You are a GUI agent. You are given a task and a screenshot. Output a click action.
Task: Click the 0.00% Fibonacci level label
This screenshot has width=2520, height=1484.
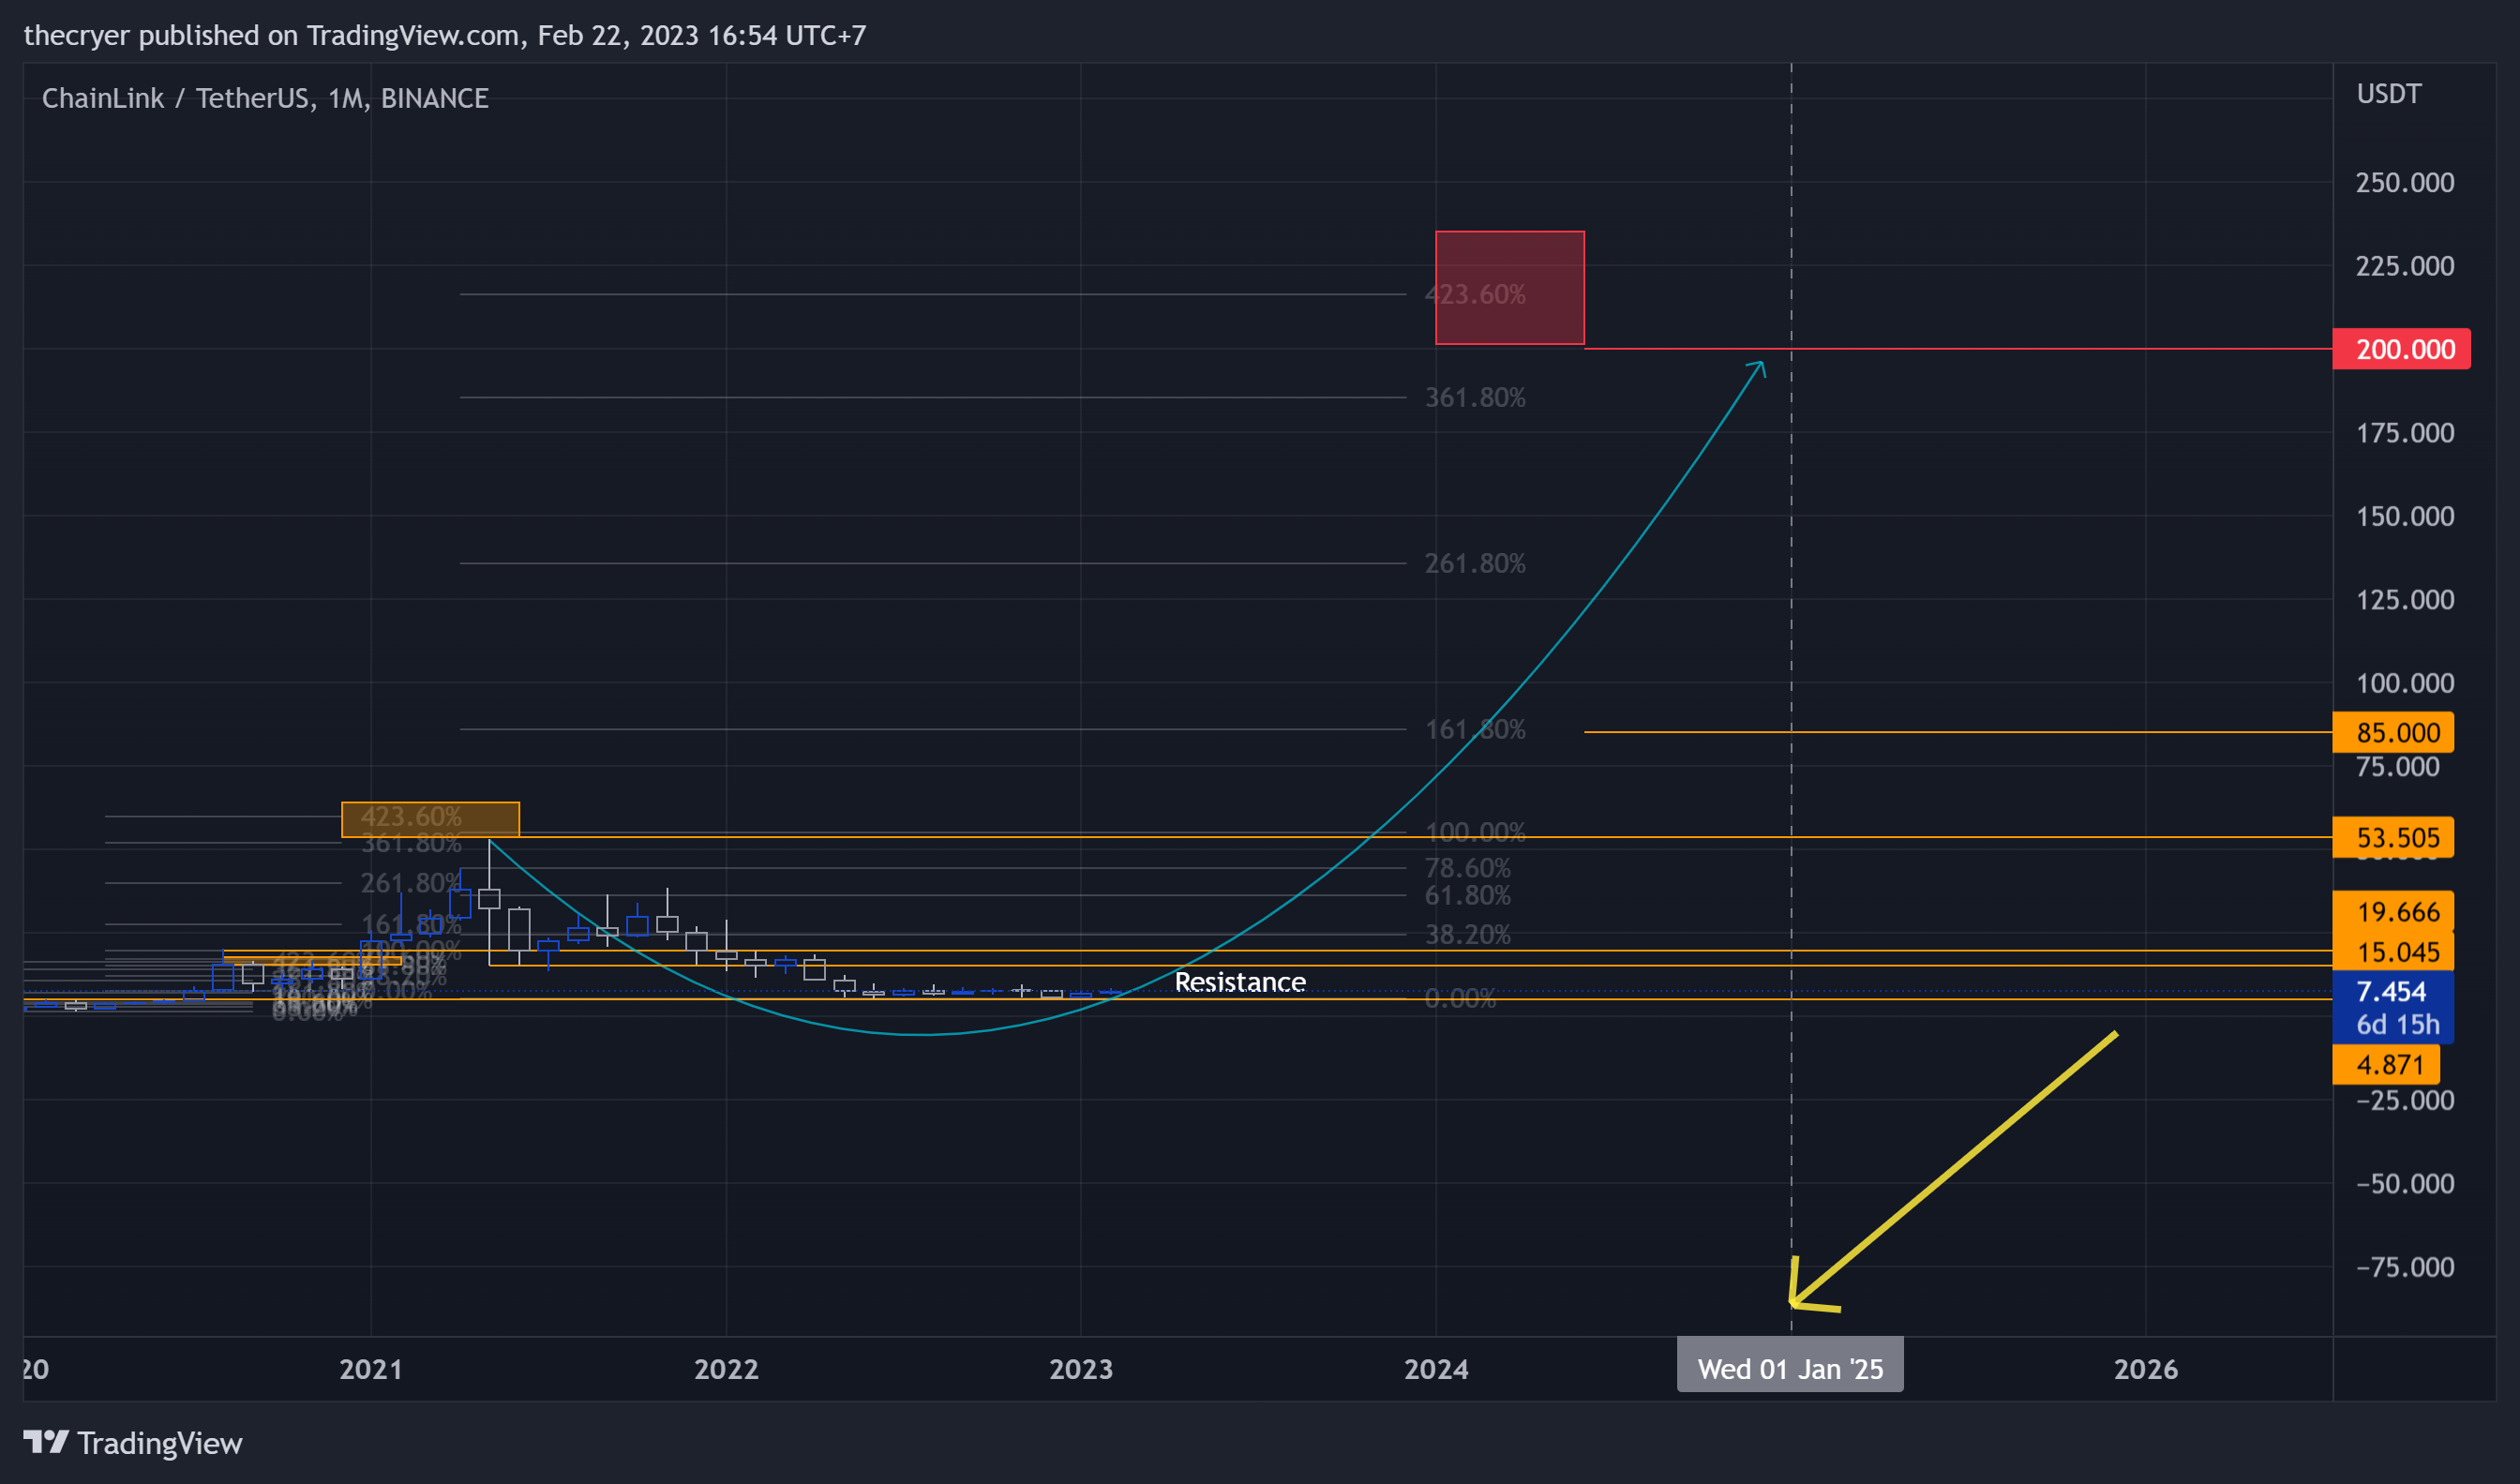click(x=1460, y=998)
